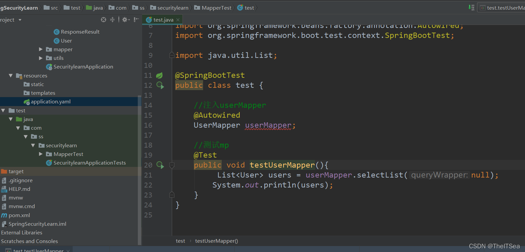Collapse the resources folder
Image resolution: width=525 pixels, height=252 pixels.
pos(11,75)
